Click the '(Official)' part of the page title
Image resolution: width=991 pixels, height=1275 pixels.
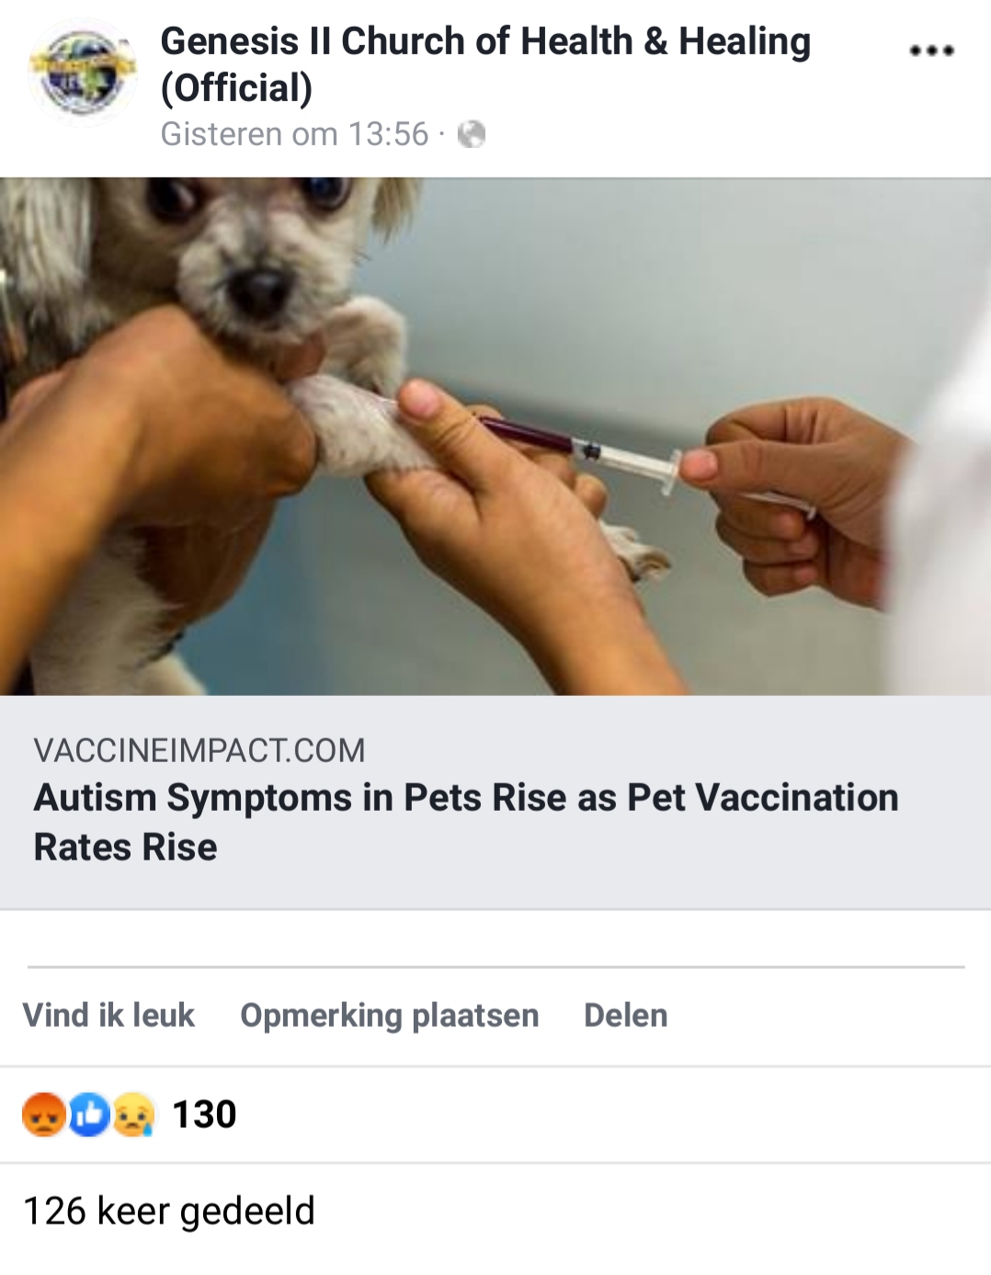(x=236, y=88)
